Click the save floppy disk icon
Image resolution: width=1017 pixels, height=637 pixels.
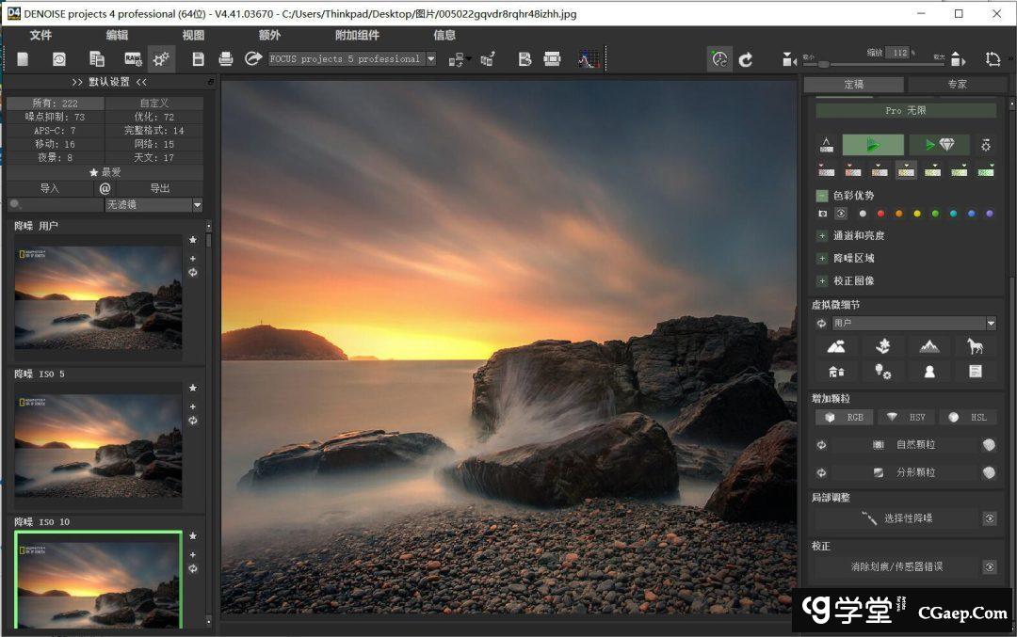coord(198,59)
